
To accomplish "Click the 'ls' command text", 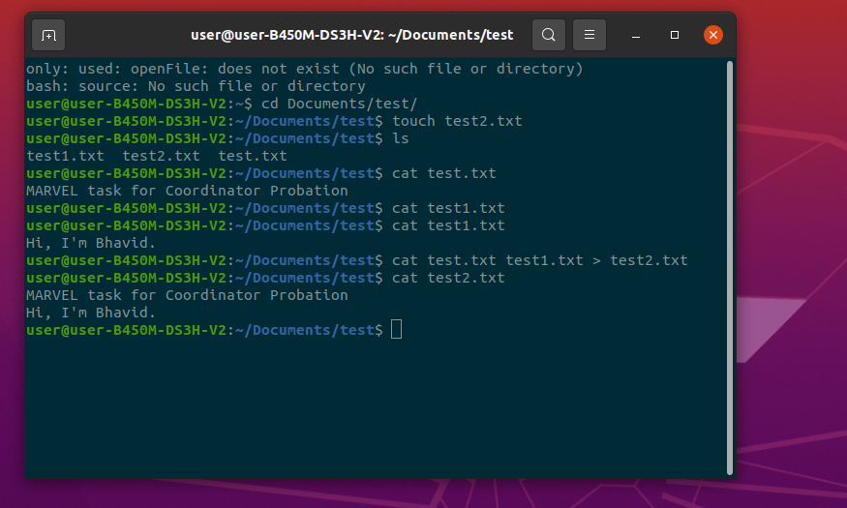I will 401,138.
